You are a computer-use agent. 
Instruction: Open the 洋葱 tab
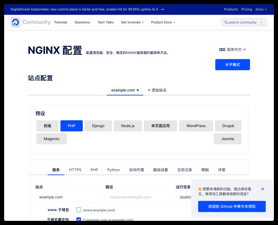pos(222,170)
